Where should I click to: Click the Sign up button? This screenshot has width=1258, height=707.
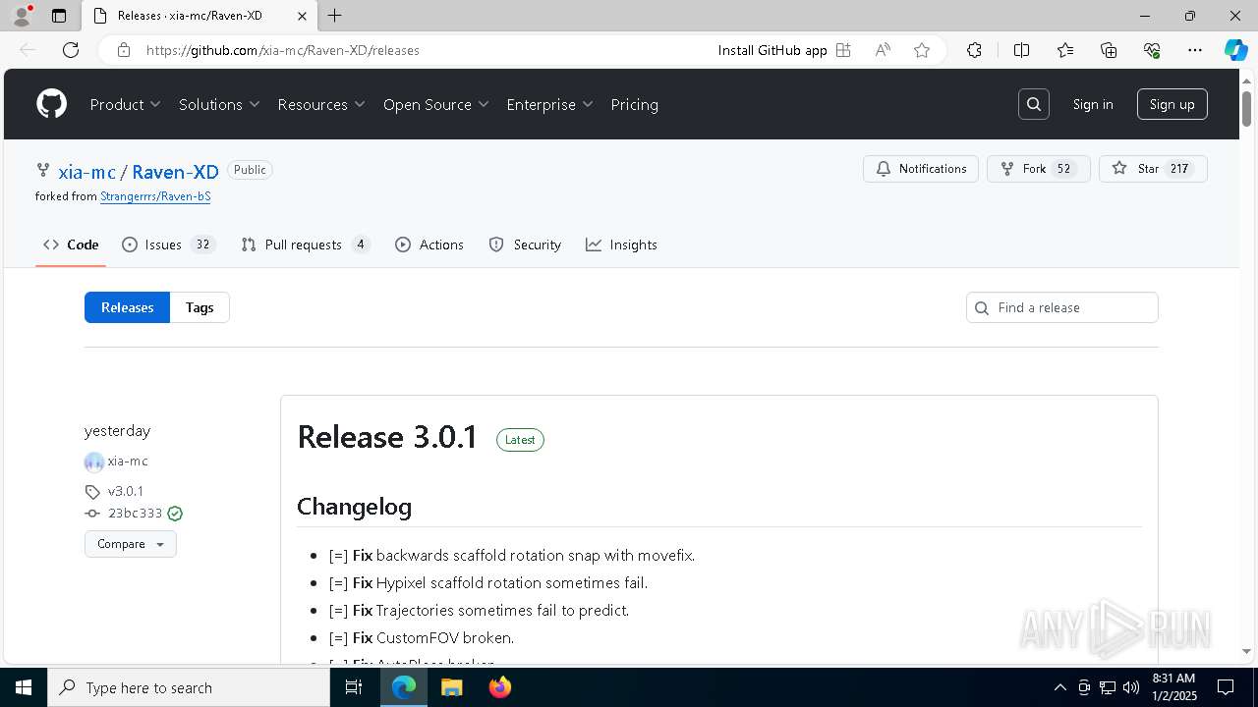click(x=1172, y=104)
